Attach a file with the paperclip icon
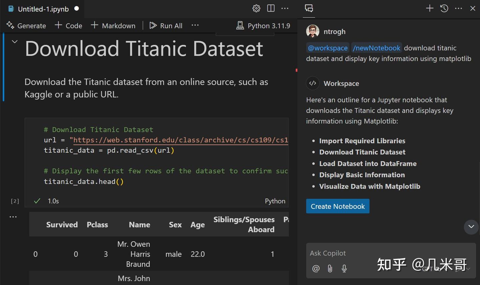The height and width of the screenshot is (285, 480). pos(330,268)
